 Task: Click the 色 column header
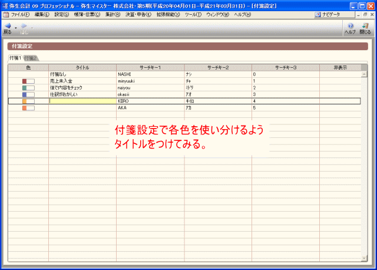(x=28, y=68)
